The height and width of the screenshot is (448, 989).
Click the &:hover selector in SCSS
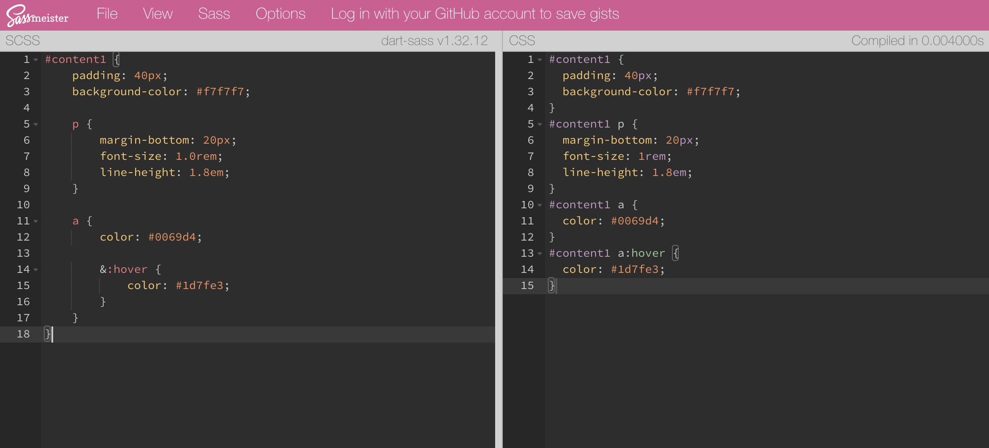coord(124,269)
